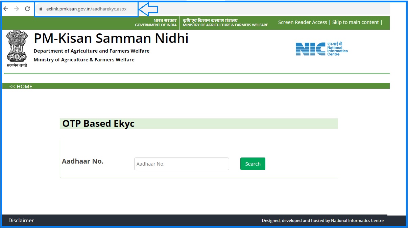Click the NIC National Informatics Centre logo
Viewport: 408px width, 228px height.
(x=321, y=49)
